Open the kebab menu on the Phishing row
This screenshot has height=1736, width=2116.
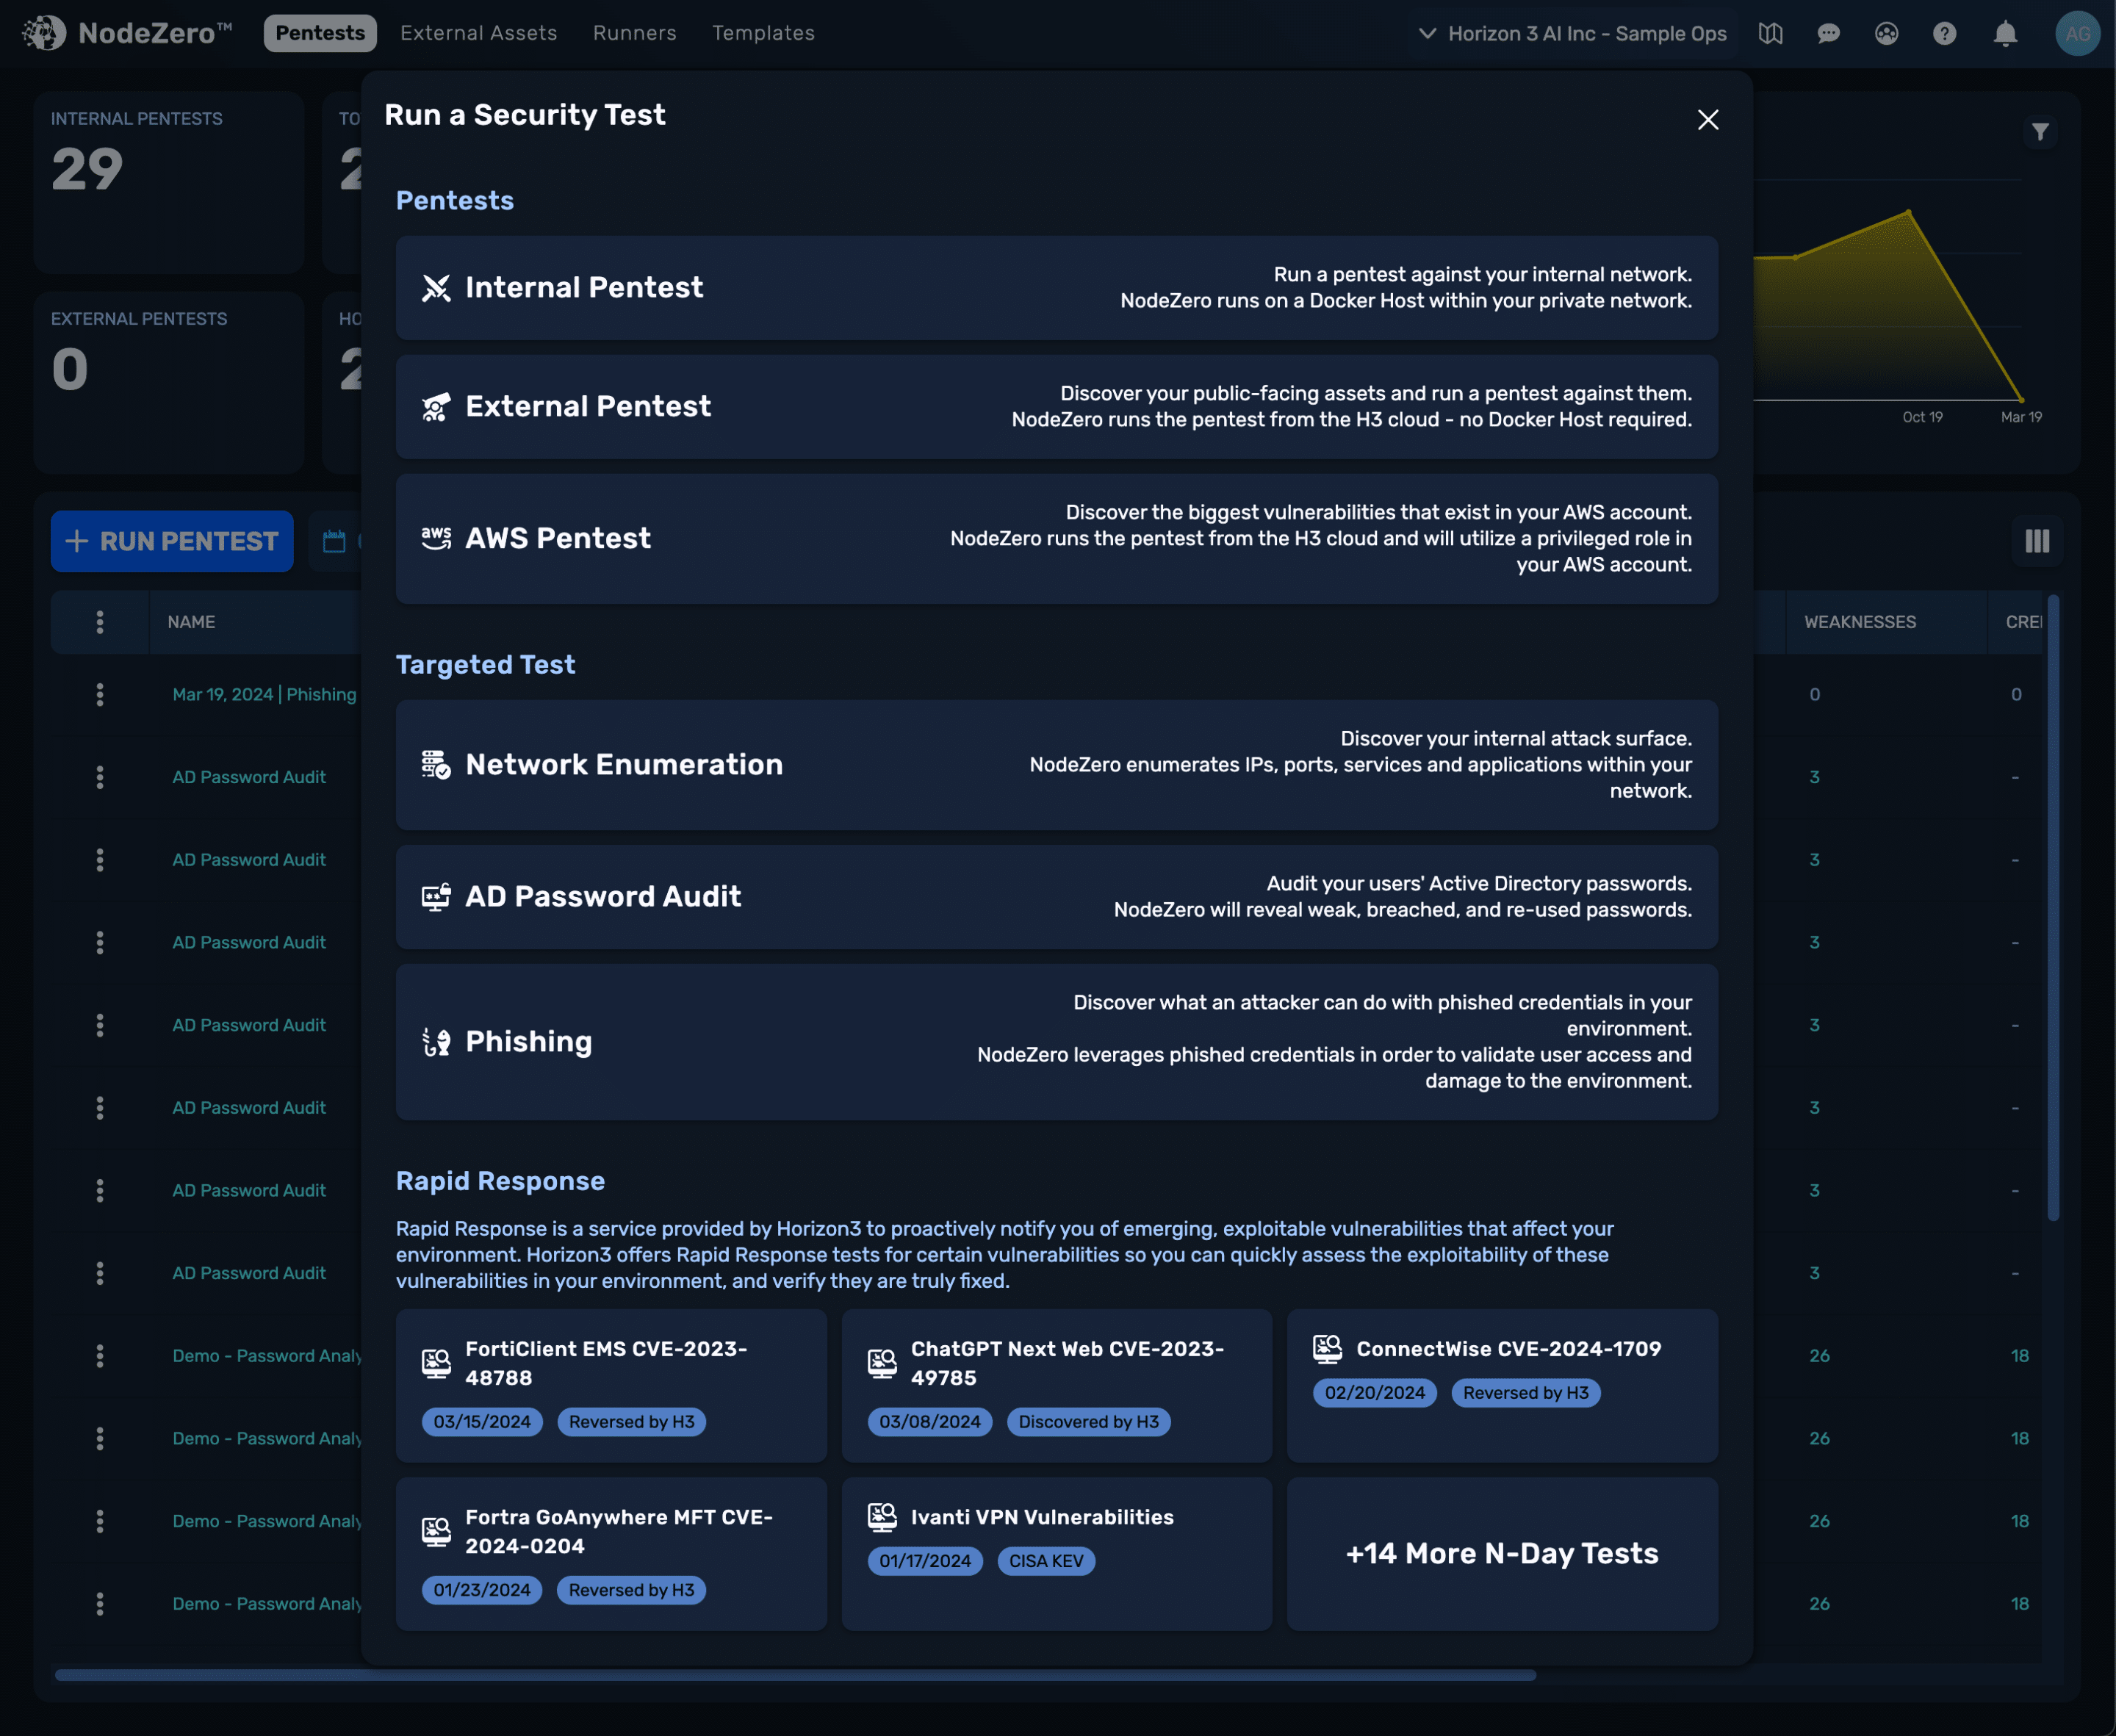coord(100,694)
